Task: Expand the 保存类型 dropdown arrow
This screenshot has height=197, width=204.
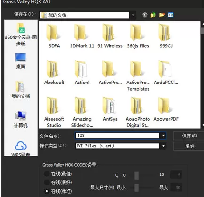Action: tap(163, 146)
